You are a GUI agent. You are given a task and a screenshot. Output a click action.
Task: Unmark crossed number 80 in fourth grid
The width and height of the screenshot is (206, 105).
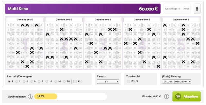pyautogui.click(x=158, y=66)
